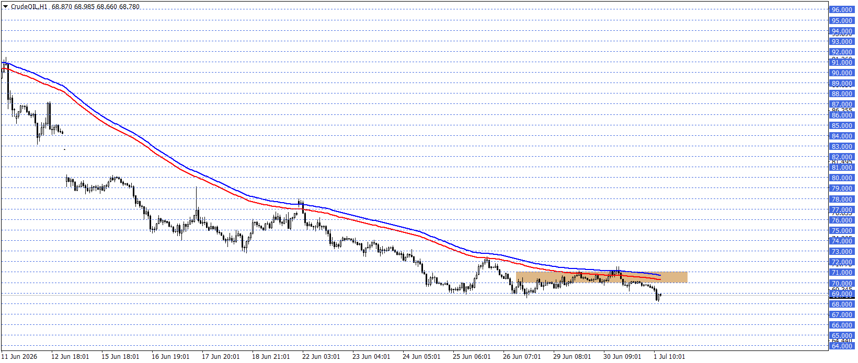Click the 25 Jun 06:01 time label
This screenshot has width=858, height=363.
[472, 357]
